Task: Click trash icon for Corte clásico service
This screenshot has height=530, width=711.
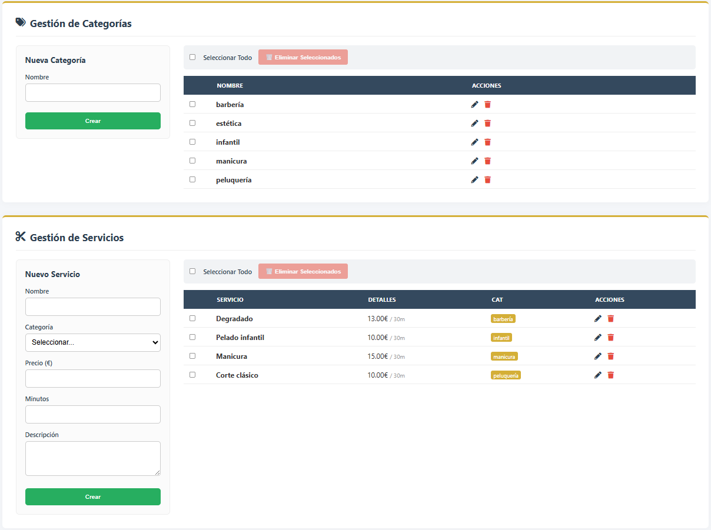Action: 610,375
